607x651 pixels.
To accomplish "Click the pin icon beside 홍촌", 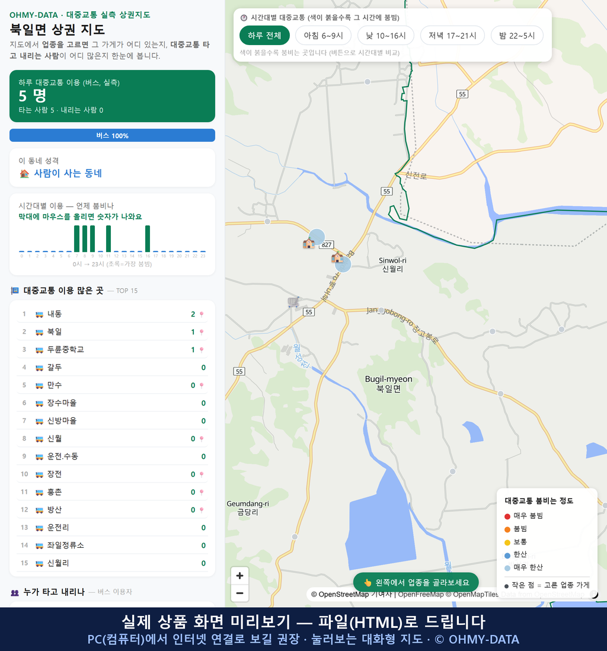I will (x=202, y=493).
